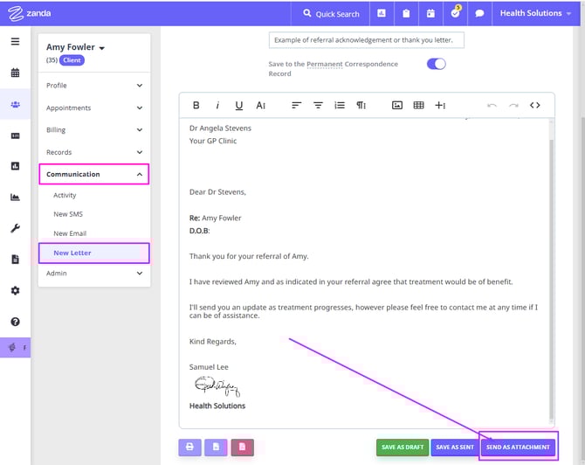Open code view in the editor toolbar
585x465 pixels.
point(535,105)
